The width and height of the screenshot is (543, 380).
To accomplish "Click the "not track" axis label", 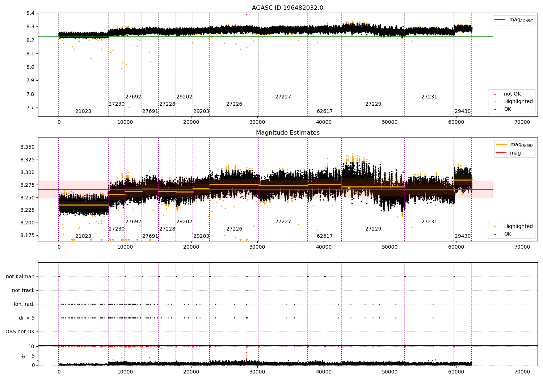I will [23, 291].
